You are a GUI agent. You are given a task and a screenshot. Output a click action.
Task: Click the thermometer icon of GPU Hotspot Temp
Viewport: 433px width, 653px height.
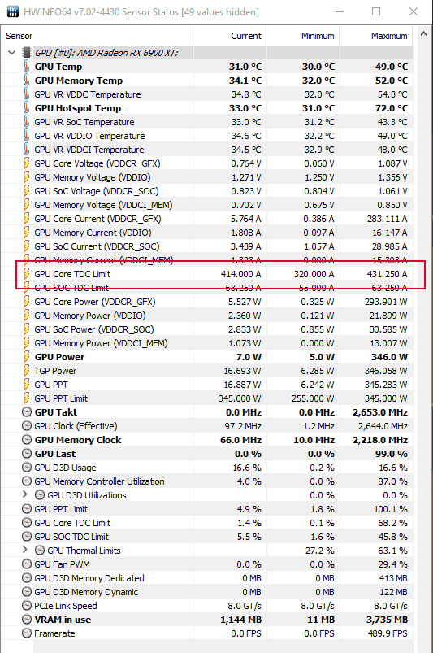pyautogui.click(x=26, y=107)
